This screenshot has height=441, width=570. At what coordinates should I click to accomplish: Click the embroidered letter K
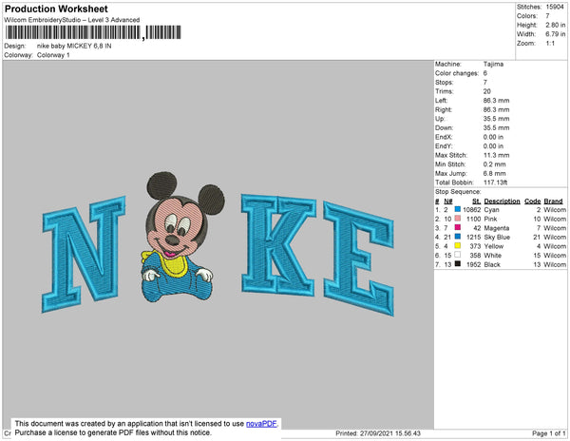pos(278,244)
